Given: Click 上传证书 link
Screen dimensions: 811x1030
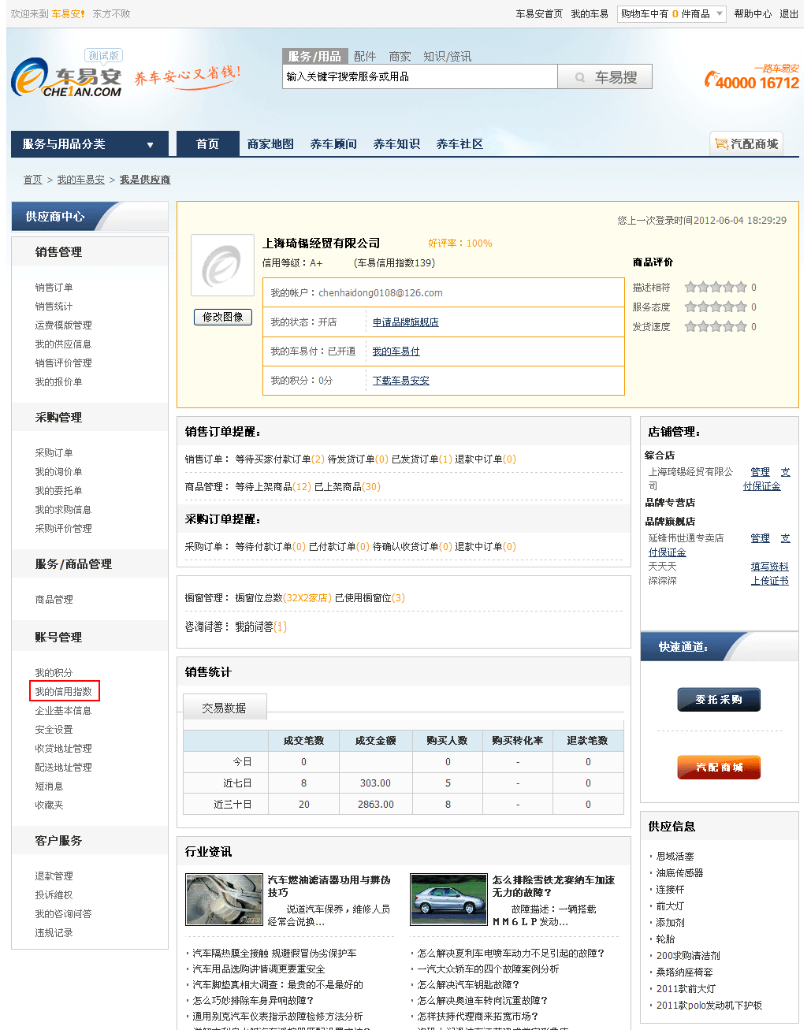Looking at the screenshot, I should tap(769, 581).
